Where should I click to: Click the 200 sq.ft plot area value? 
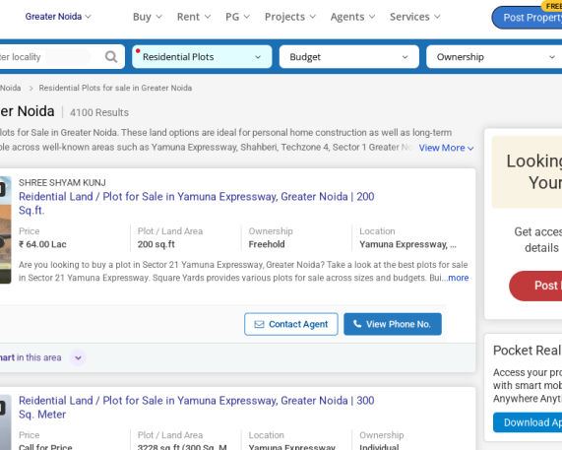[156, 244]
